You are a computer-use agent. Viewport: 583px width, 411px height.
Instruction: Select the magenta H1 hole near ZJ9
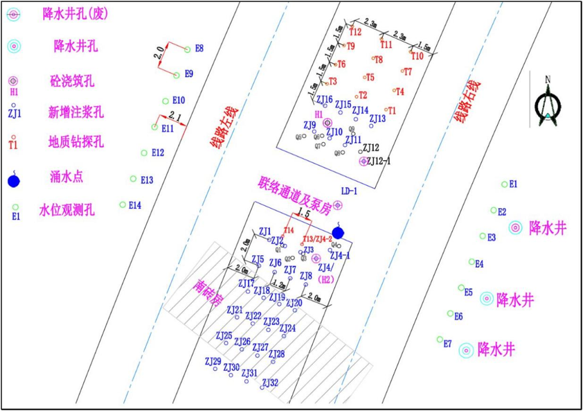[328, 123]
